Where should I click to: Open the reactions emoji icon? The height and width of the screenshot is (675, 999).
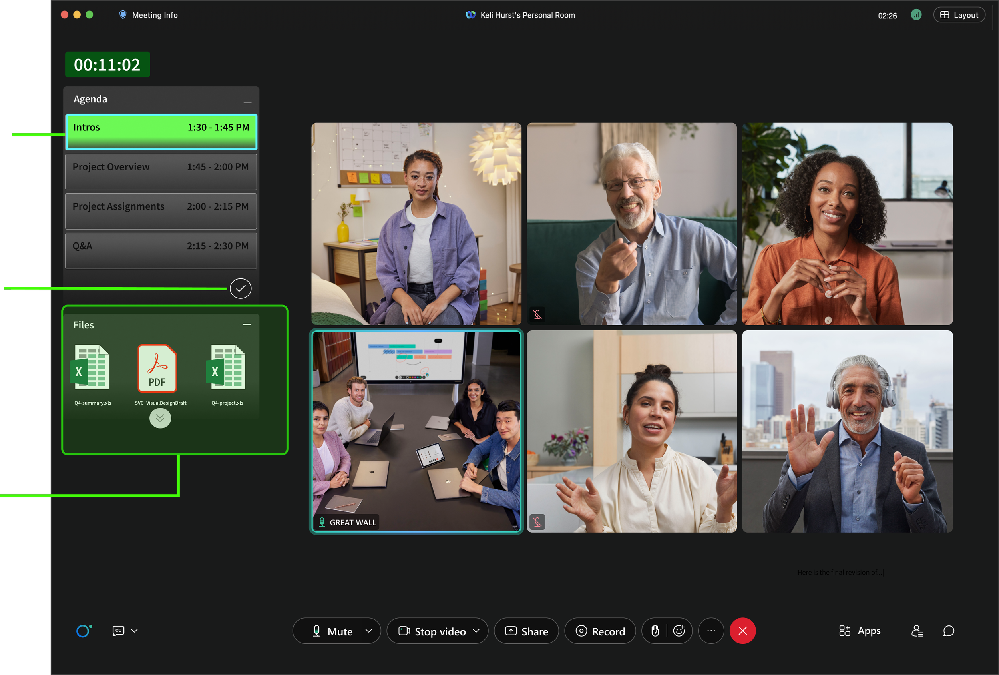[679, 631]
